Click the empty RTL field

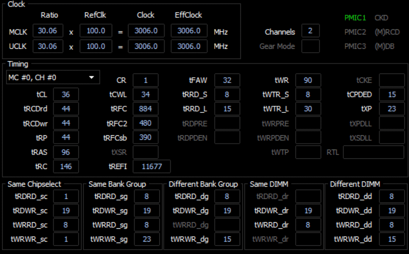pos(373,152)
